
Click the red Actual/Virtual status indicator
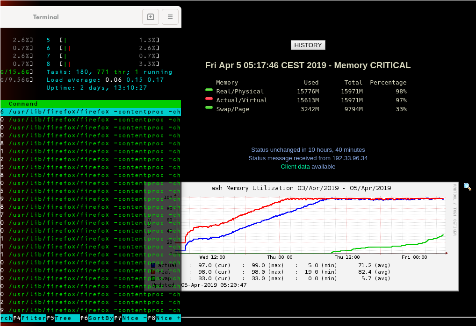point(209,99)
